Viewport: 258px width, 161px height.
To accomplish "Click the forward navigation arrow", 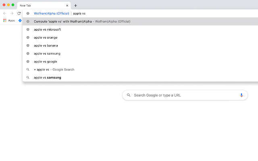I will tap(12, 13).
